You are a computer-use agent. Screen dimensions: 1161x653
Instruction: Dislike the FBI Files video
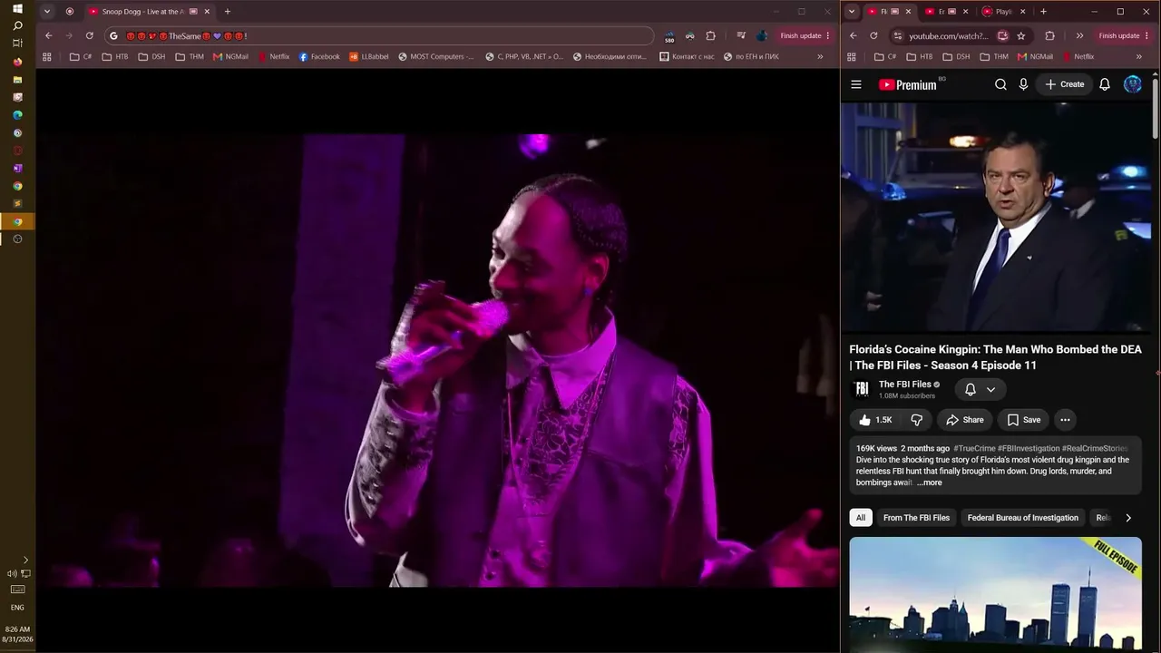pos(917,420)
